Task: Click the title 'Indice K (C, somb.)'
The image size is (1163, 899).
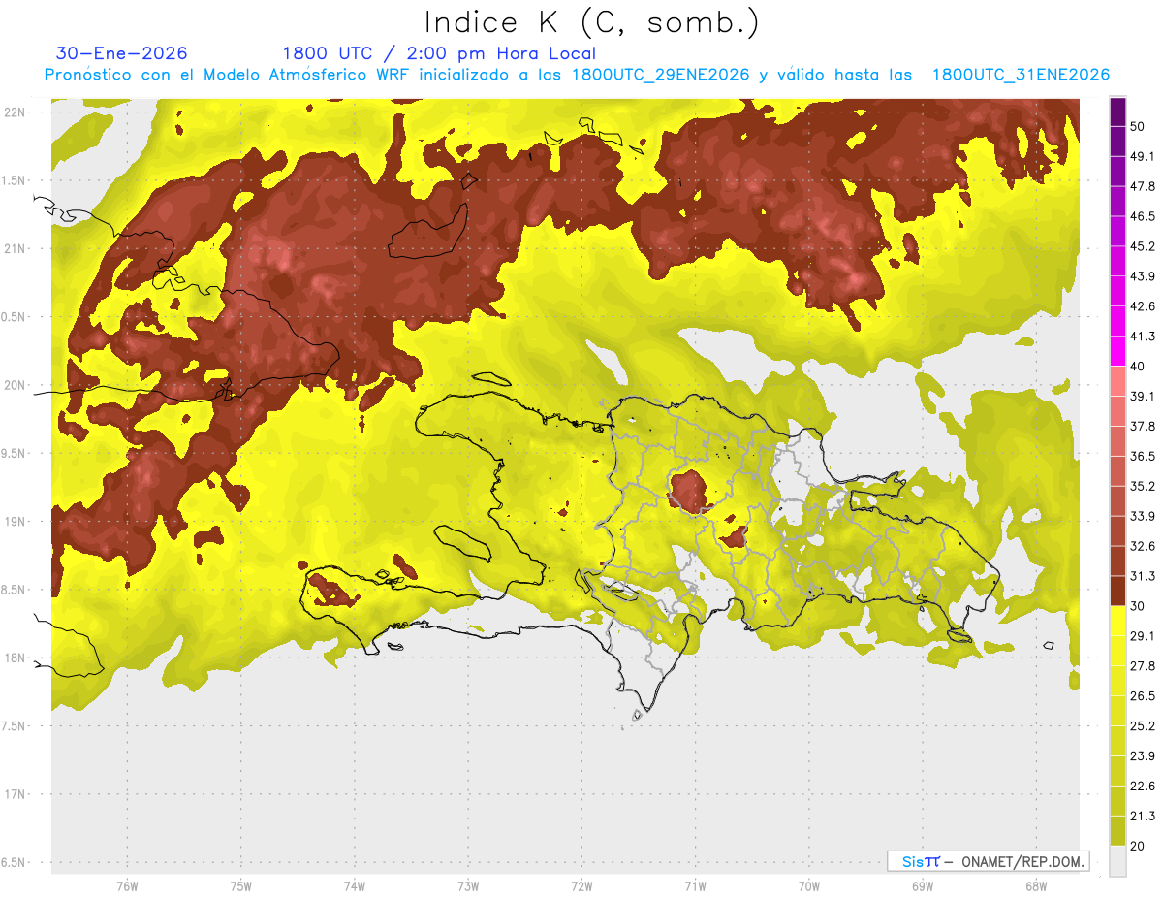Action: click(x=592, y=23)
